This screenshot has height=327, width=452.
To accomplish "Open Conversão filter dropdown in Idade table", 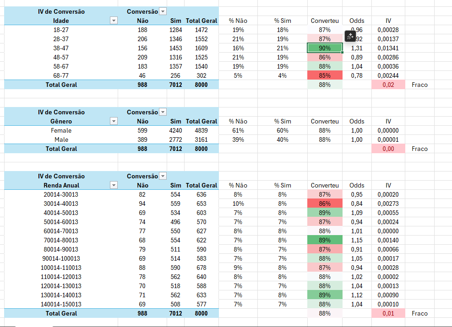I will coord(163,11).
